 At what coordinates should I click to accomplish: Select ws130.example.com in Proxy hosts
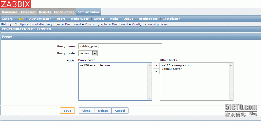tap(95, 65)
